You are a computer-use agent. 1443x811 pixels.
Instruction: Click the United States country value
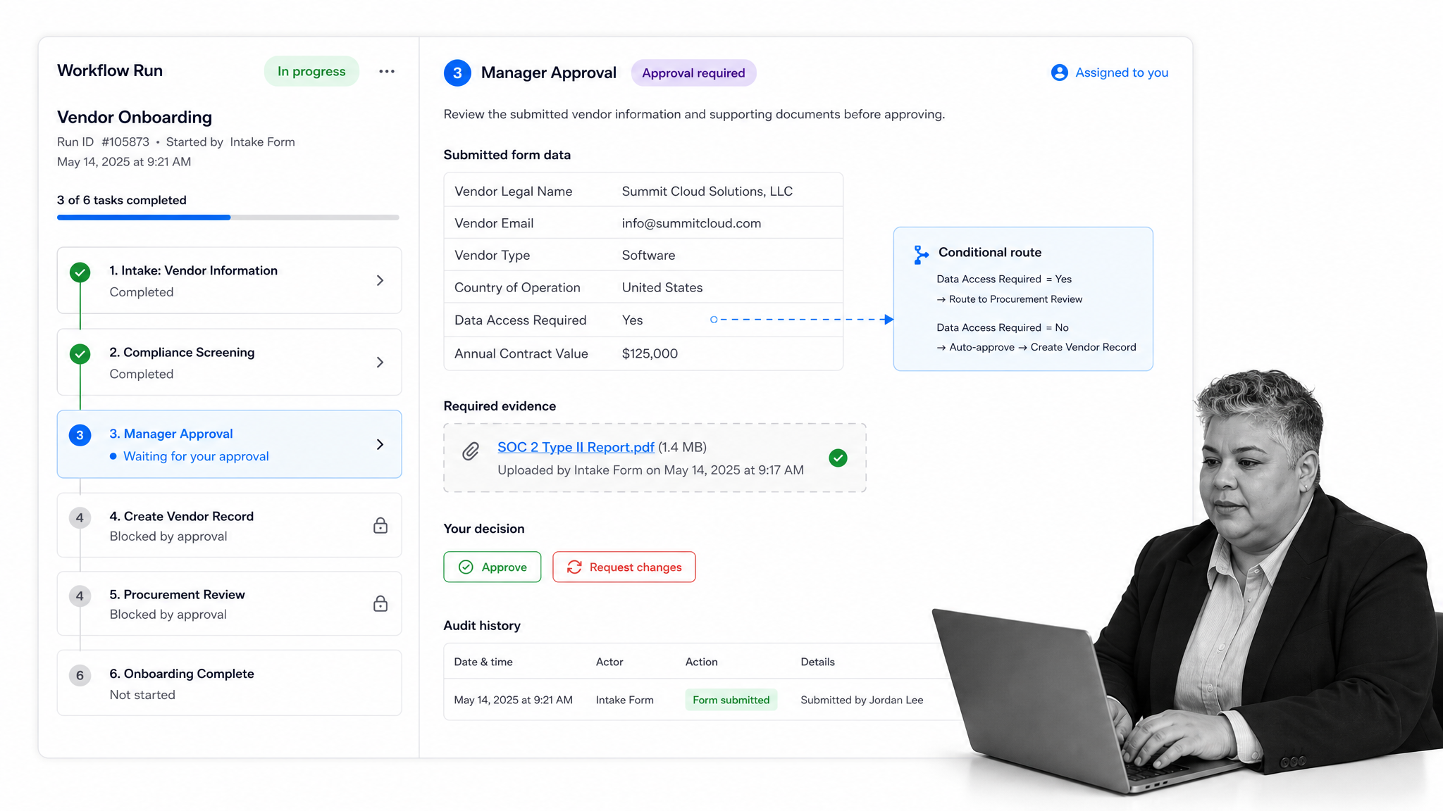click(662, 288)
